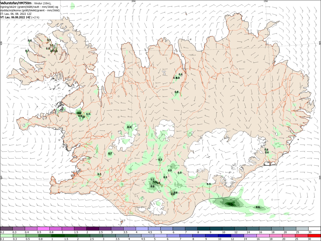The width and height of the screenshot is (321, 241).
Task: Click the '0.1' label in the rain legend row
Action: (x=2, y=239)
